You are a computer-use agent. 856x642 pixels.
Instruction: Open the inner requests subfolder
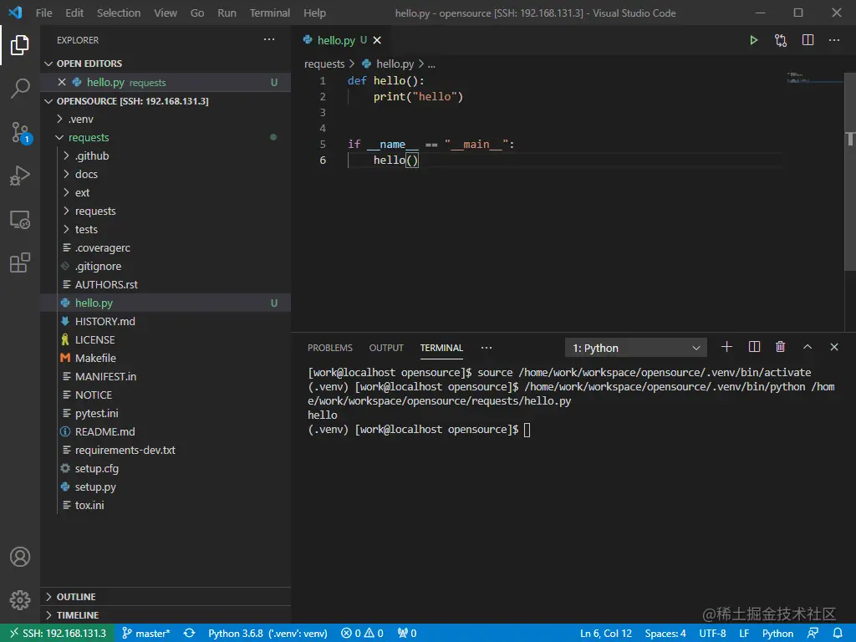166,211
